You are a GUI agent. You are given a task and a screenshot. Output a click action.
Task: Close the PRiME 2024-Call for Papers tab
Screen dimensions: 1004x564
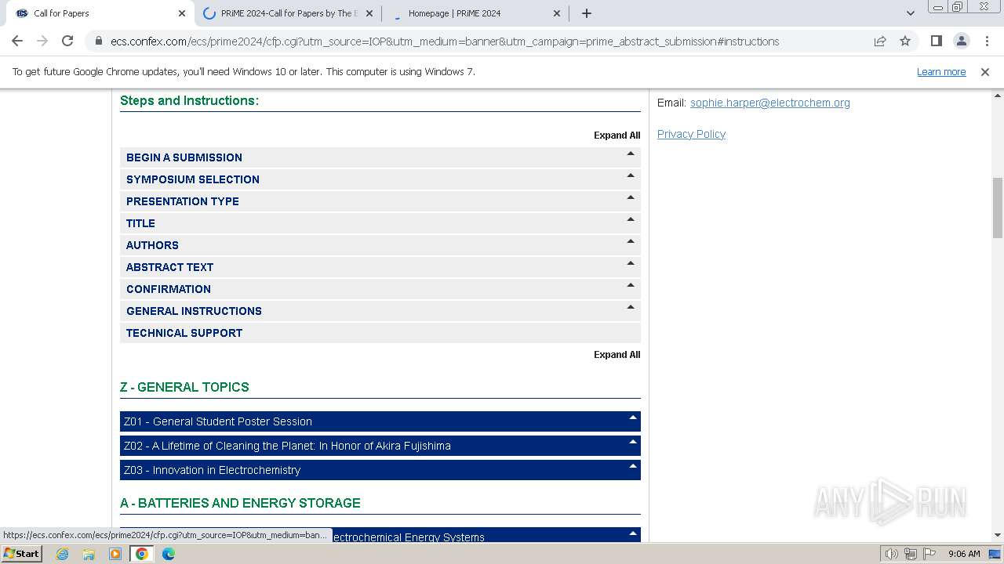369,13
